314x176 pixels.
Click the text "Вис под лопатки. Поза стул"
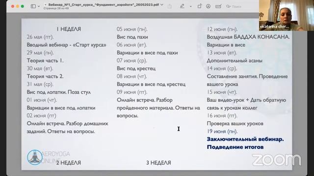click(59, 92)
